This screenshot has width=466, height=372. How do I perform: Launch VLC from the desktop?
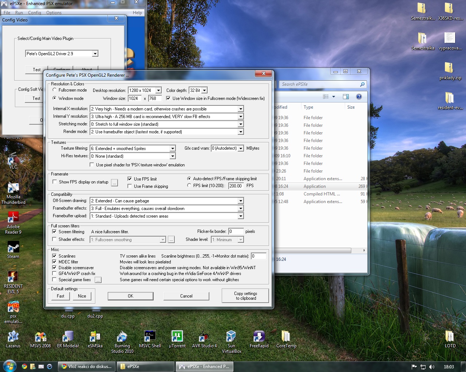[13, 161]
